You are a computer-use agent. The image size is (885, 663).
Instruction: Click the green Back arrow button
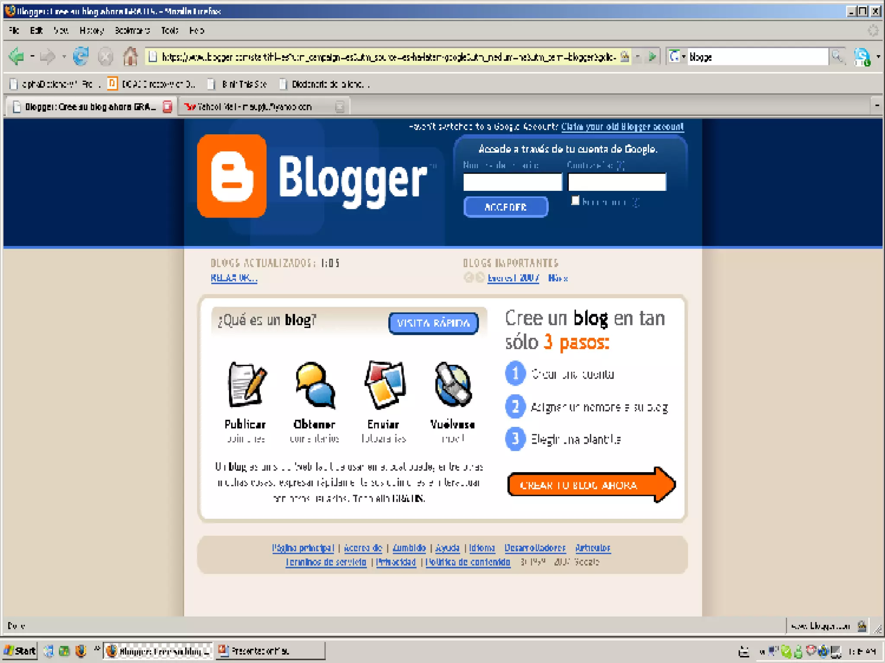(x=16, y=57)
